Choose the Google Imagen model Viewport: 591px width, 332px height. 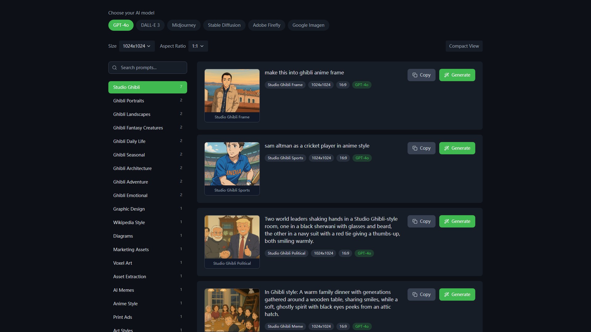(308, 25)
